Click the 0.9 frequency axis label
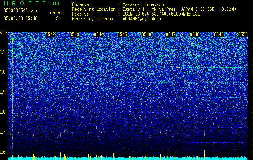 [3, 92]
